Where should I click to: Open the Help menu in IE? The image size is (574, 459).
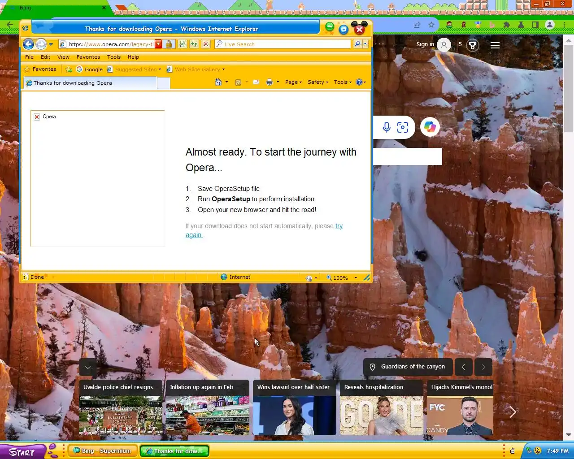[x=133, y=57]
